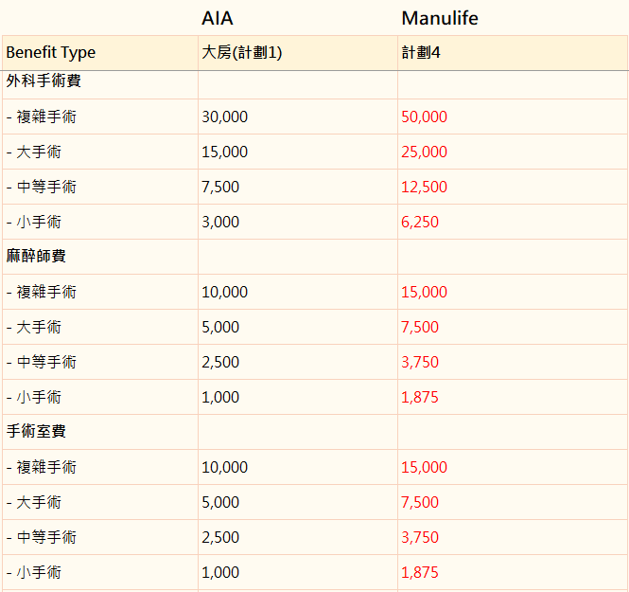The width and height of the screenshot is (629, 592).
Task: Select the Benefit Type header cell
Action: click(x=100, y=53)
